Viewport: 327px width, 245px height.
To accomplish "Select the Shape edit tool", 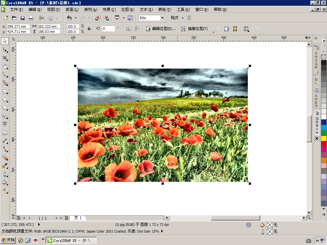I will (x=5, y=49).
